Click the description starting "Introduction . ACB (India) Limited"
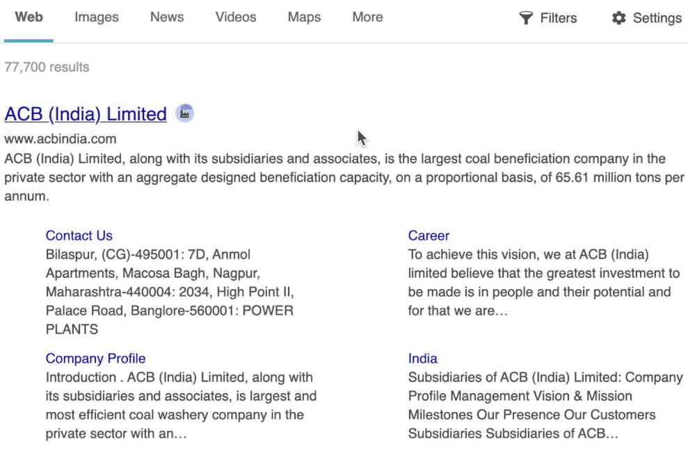Image resolution: width=688 pixels, height=471 pixels. [x=181, y=405]
